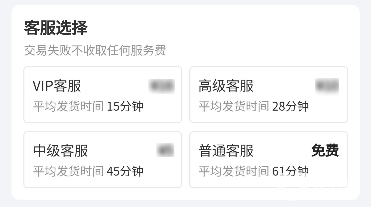
Task: Click 平均发货时间 label under VIP客服
Action: [68, 107]
